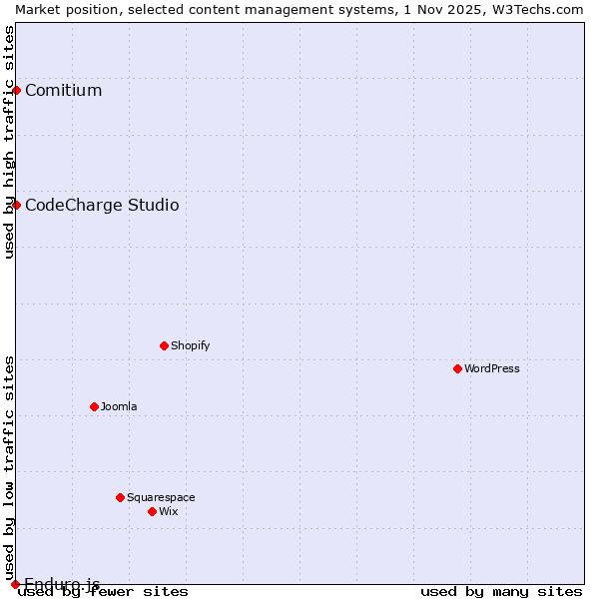
Task: Select the Wix label text
Action: click(168, 512)
